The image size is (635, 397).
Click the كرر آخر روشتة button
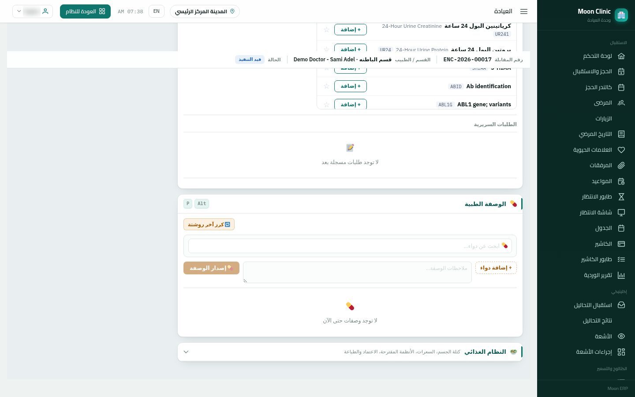pyautogui.click(x=209, y=225)
